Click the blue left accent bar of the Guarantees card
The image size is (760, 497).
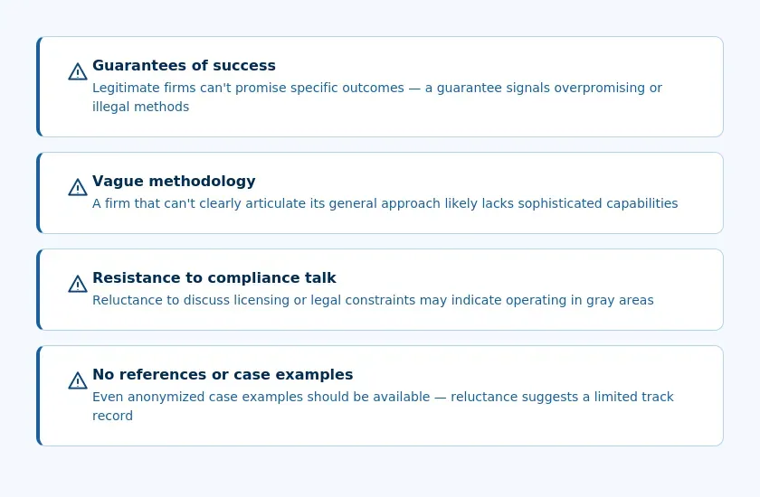(x=39, y=87)
